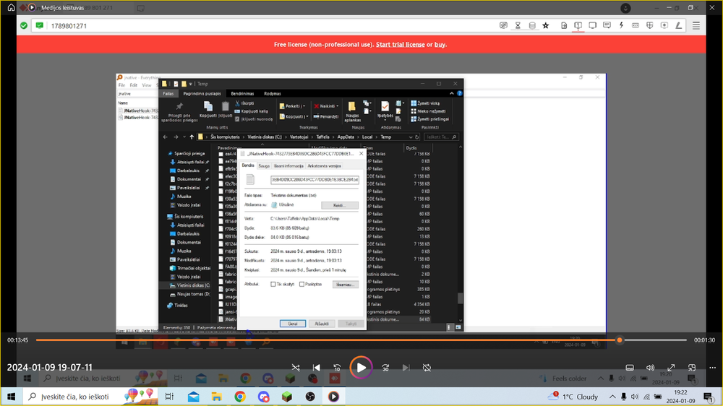Open the media player home icon
723x406 pixels.
(11, 7)
